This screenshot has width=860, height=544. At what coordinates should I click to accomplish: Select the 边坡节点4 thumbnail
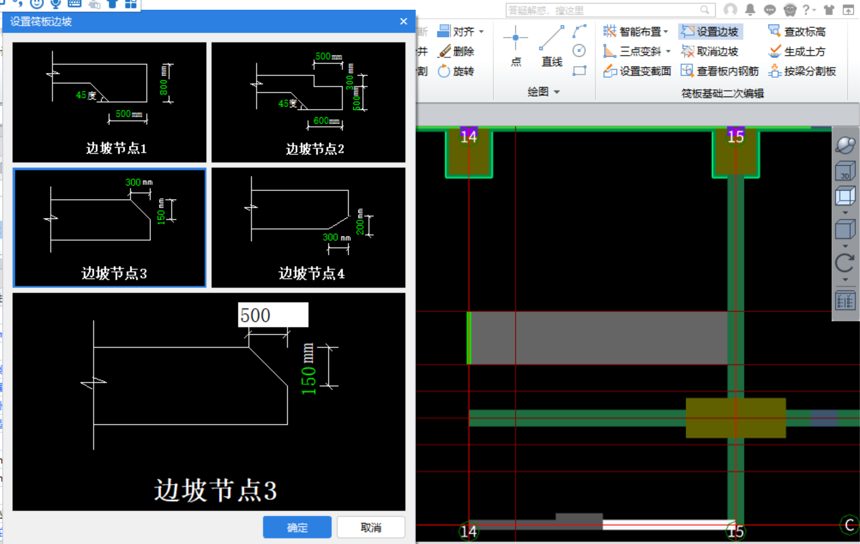[x=308, y=228]
